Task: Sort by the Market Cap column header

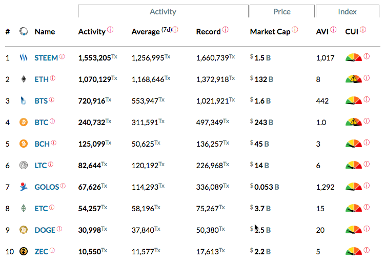Action: 270,32
